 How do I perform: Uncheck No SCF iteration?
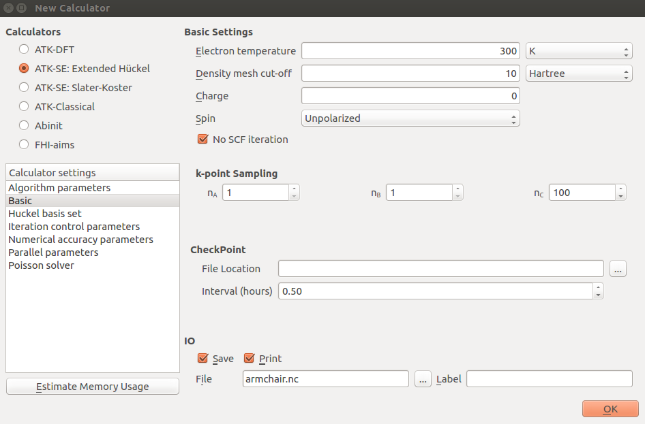coord(202,139)
